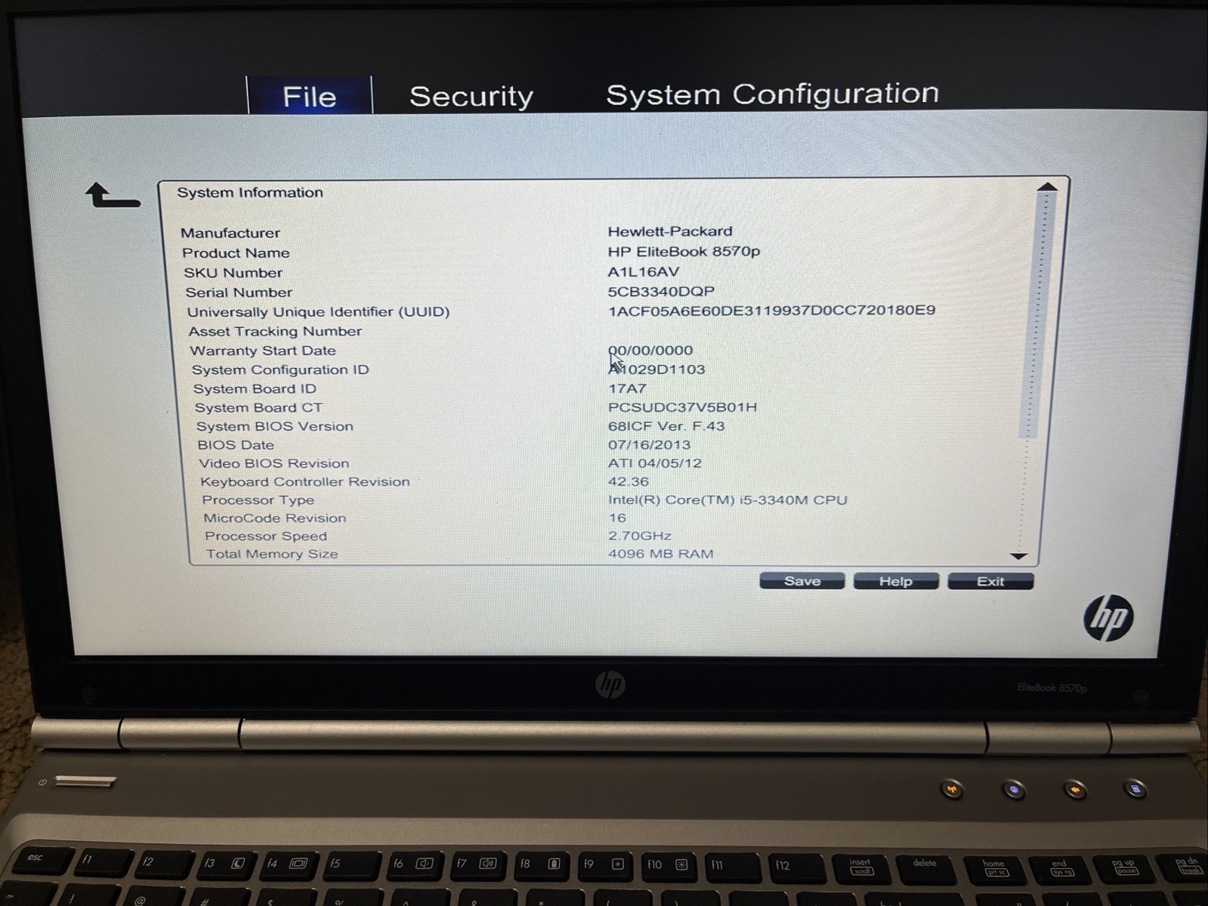Click the Universally Unique Identifier (UUID) label
Viewport: 1208px width, 906px height.
pyautogui.click(x=318, y=312)
